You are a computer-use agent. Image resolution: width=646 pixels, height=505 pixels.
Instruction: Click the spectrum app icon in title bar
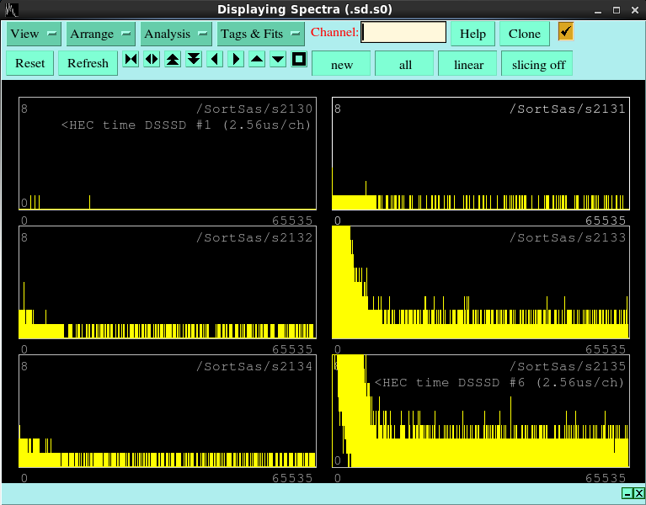pyautogui.click(x=11, y=9)
